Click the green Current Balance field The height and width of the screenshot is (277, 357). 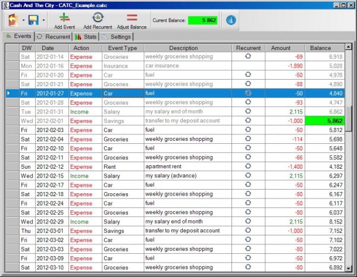click(203, 20)
